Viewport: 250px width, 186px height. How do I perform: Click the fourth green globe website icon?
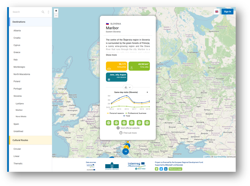point(132,123)
